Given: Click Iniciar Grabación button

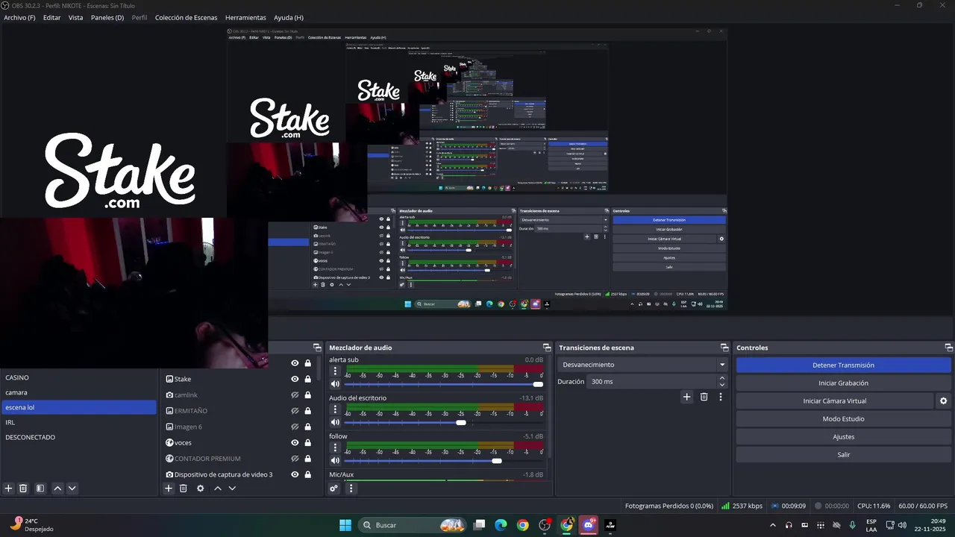Looking at the screenshot, I should 843,383.
